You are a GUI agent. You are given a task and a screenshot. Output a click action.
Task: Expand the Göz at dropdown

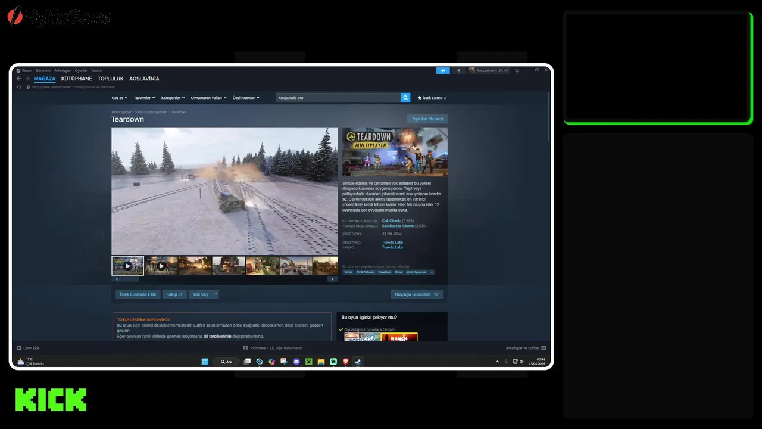[119, 98]
